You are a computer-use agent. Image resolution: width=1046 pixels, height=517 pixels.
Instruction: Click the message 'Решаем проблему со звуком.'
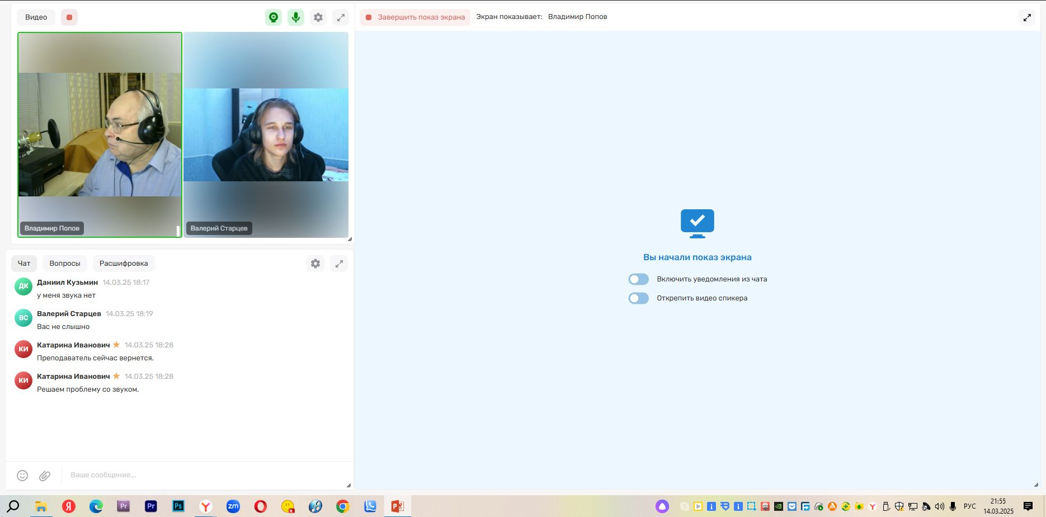point(88,389)
